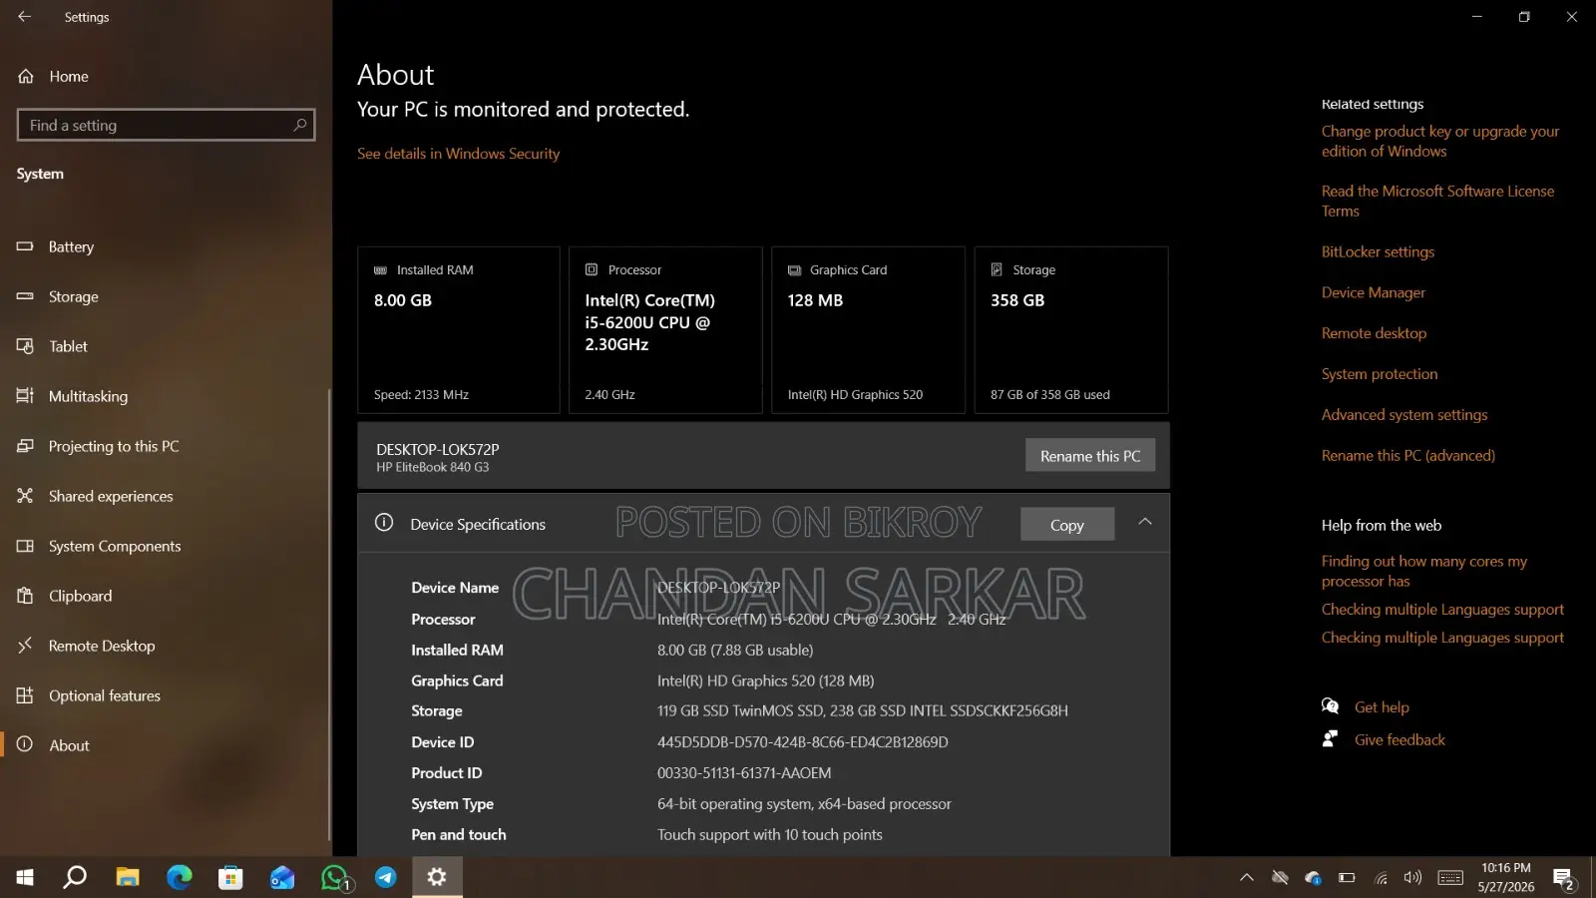
Task: Click the Storage summary card
Action: coord(1071,330)
